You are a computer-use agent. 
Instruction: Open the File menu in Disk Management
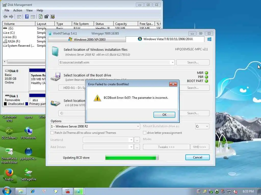click(7, 10)
